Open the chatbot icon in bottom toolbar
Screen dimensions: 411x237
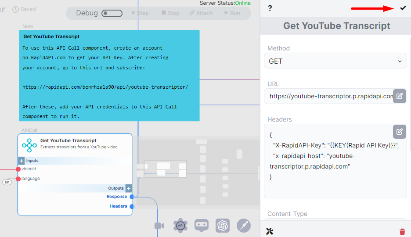click(201, 225)
